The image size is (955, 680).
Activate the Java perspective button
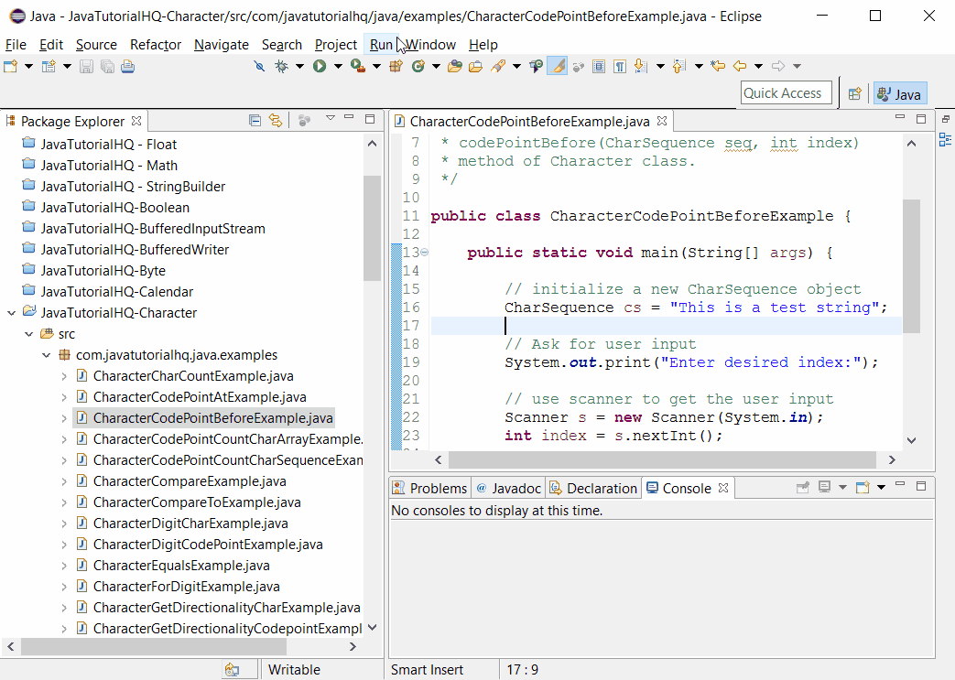click(899, 92)
